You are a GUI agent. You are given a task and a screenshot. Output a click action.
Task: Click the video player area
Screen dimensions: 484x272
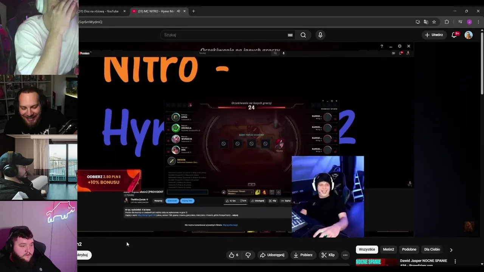[x=246, y=140]
